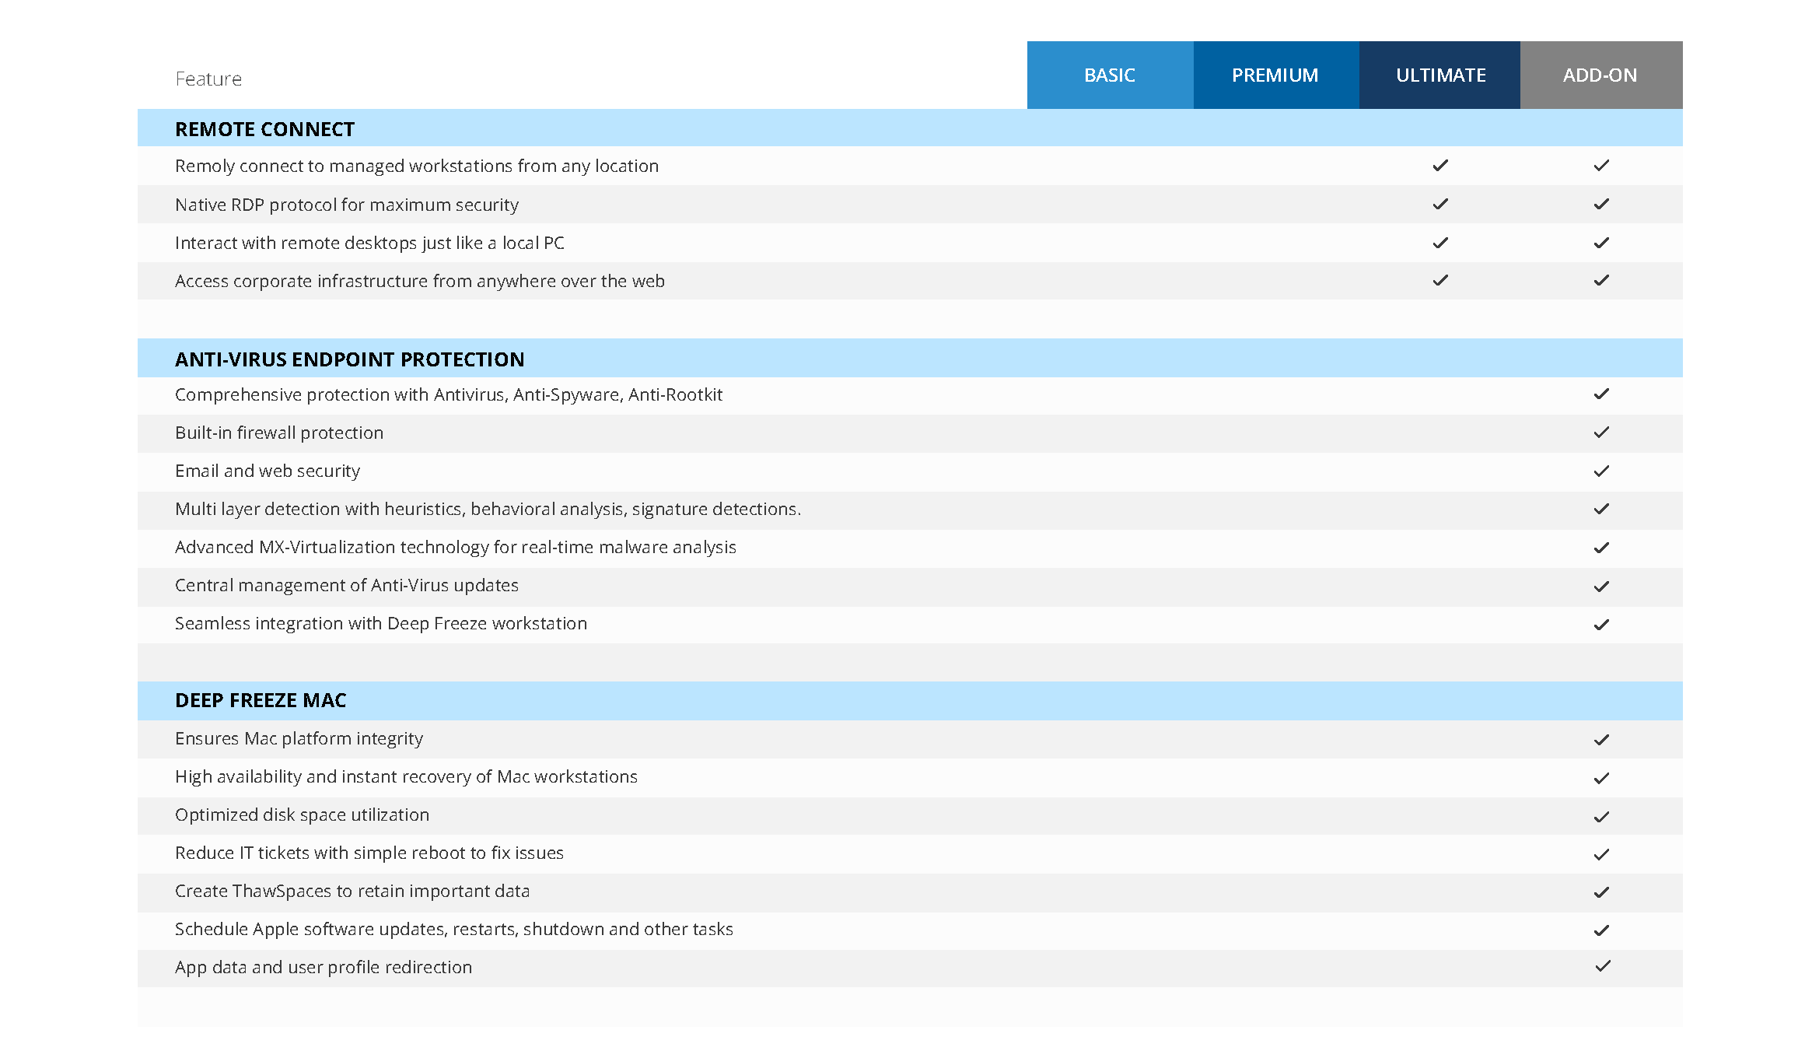Click the REMOTE CONNECT section heading
This screenshot has height=1037, width=1819.
[x=264, y=129]
